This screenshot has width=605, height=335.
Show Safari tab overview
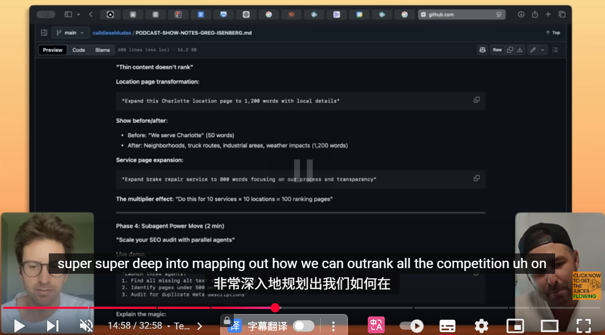562,14
